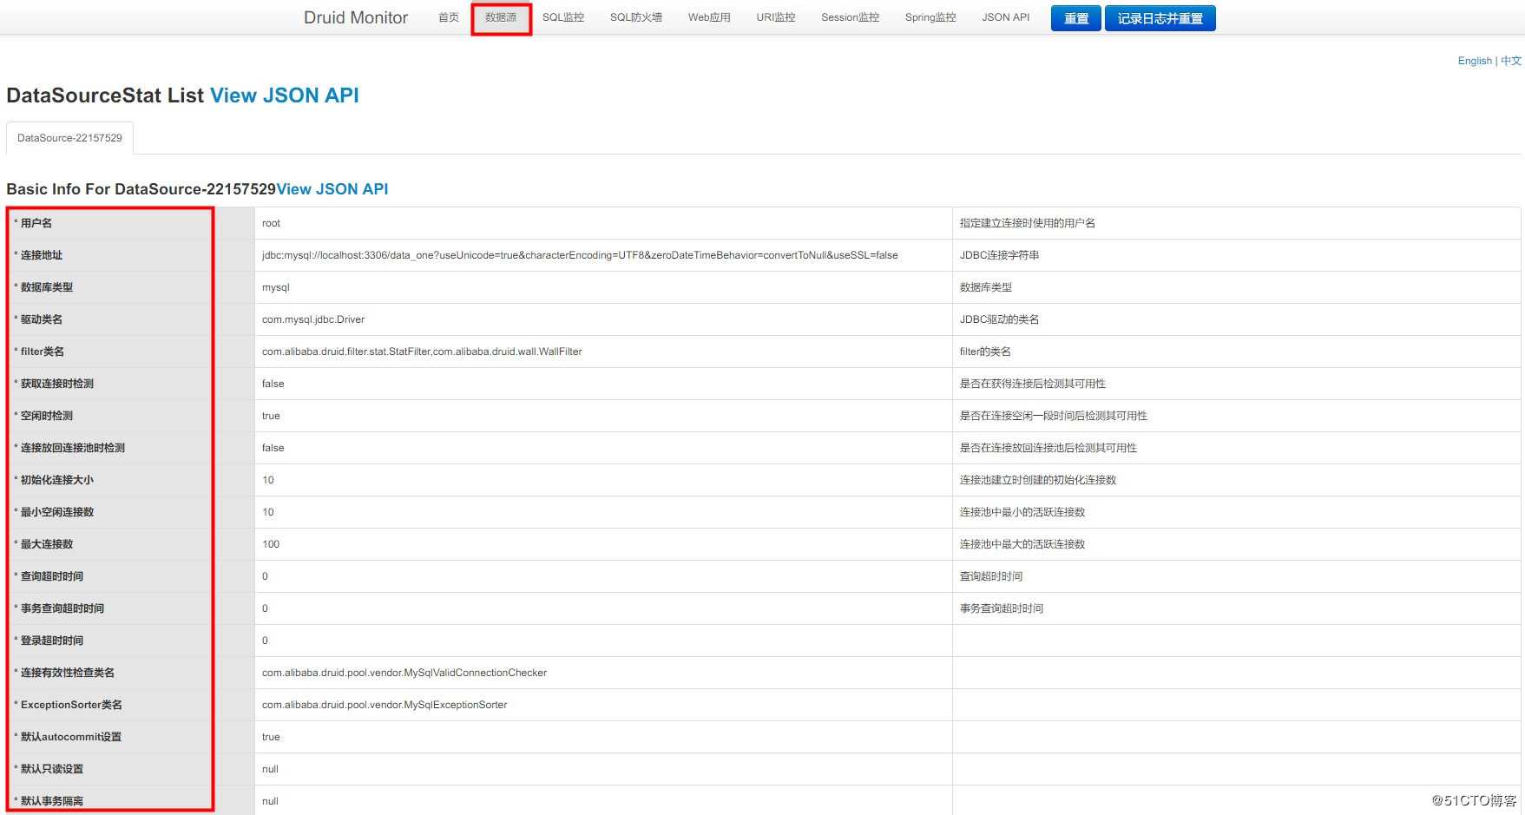Screen dimensions: 1525x815
Task: Click the 空闲时检测 row label
Action: tap(46, 416)
